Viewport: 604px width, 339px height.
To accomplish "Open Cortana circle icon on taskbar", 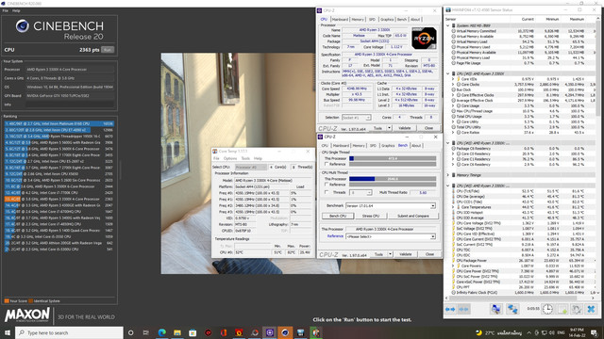I will [x=131, y=332].
